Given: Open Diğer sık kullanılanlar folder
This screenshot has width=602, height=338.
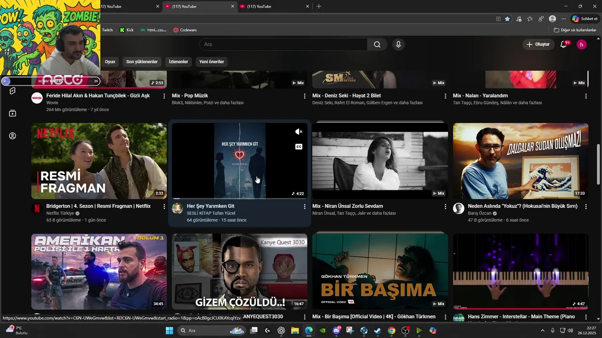Looking at the screenshot, I should click(x=575, y=30).
